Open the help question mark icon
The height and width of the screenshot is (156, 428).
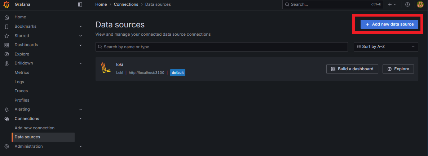[407, 4]
